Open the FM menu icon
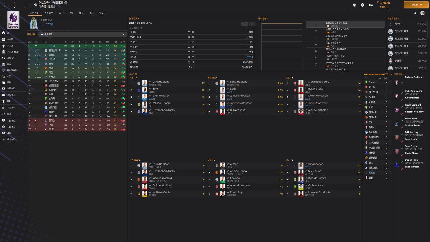 click(371, 5)
